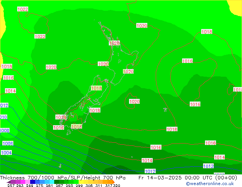Click the map title 'Thickness 700/1000 hPa/SLP/Height 700 hPa'
Screen dimensions: 242x187
pos(63,178)
